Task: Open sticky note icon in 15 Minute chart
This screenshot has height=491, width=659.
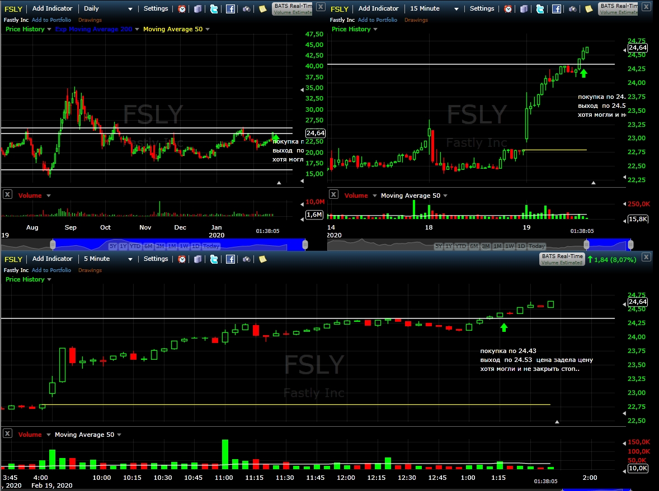Action: coord(589,9)
